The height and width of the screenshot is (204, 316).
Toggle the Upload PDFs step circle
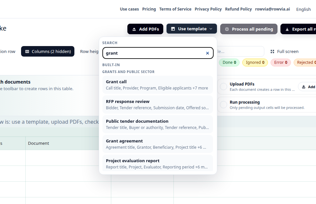pos(224,87)
